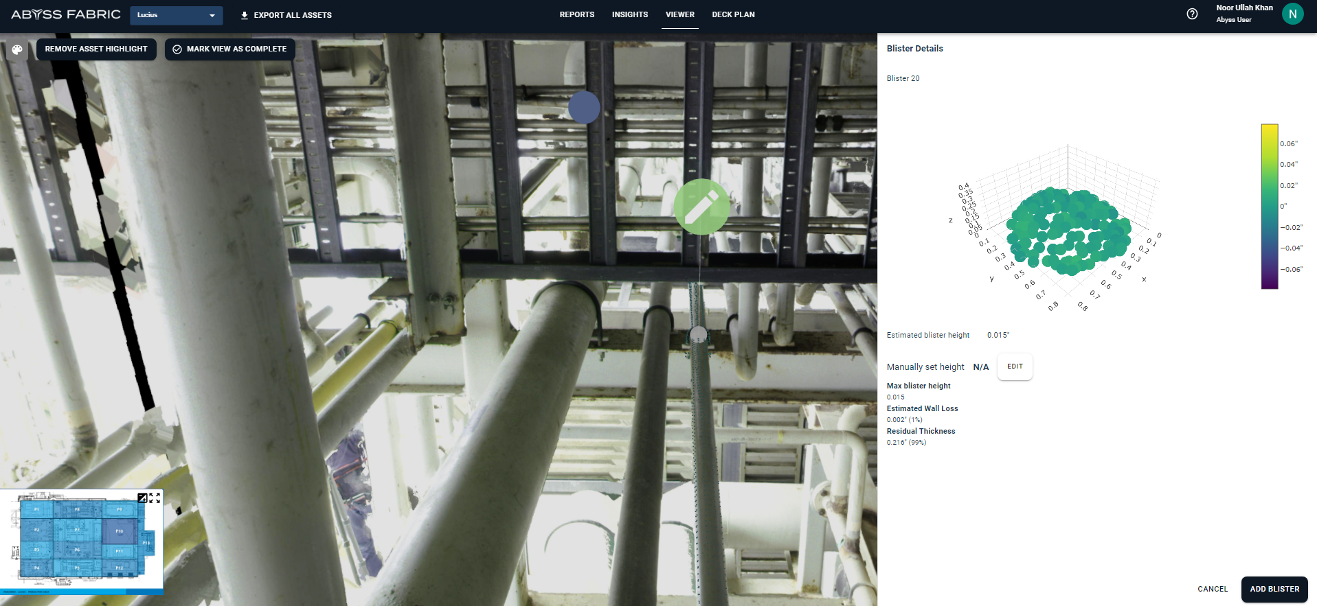
Task: Edit the manually set height
Action: pos(1015,366)
